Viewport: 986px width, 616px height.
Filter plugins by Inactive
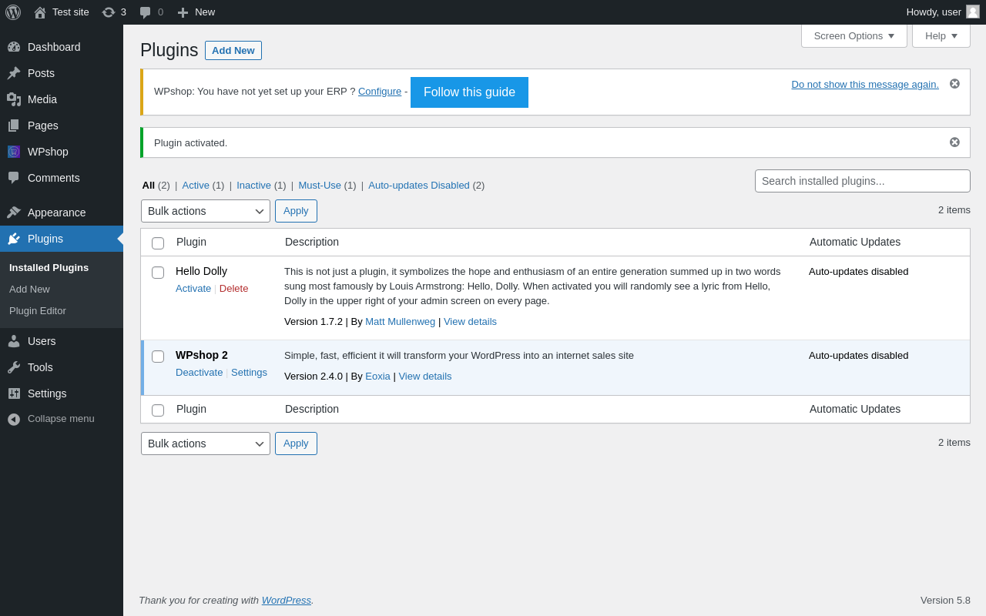[253, 186]
